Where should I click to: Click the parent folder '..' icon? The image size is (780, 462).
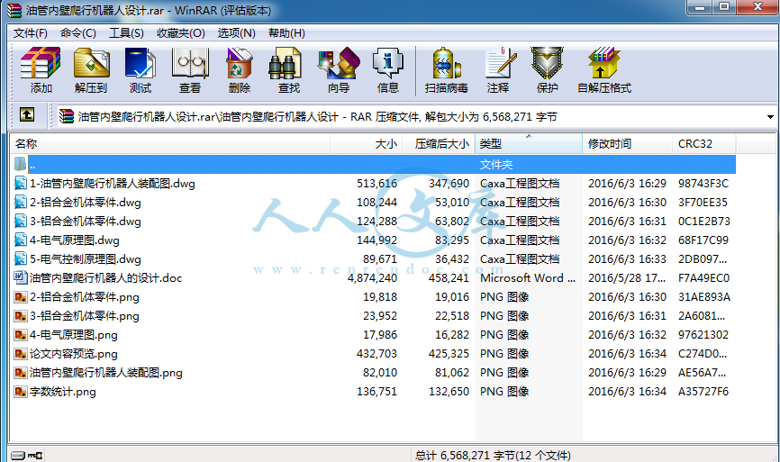click(x=21, y=164)
